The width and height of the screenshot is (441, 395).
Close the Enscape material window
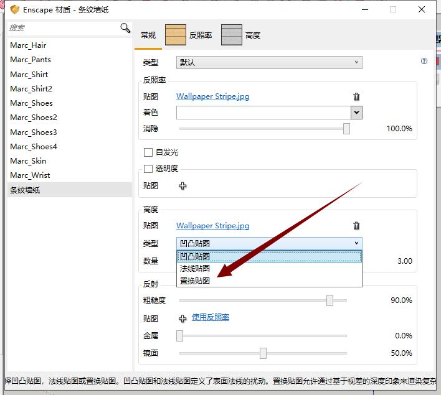point(421,9)
